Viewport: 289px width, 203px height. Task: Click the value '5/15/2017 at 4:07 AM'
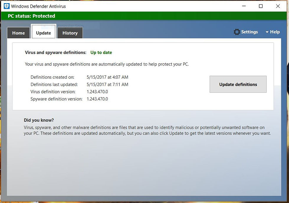[107, 77]
